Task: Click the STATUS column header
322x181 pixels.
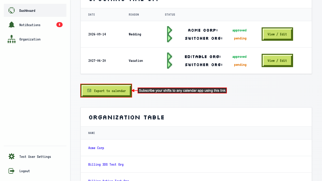Action: pos(170,15)
